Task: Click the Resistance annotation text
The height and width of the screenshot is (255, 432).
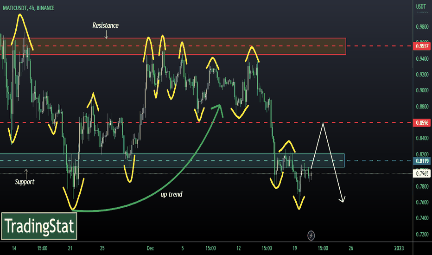Action: coord(106,25)
